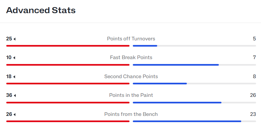Click the arrow beside 10 Fast Break Points

(14, 58)
